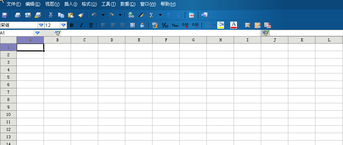Click the A1 name box field
Screen dimensions: 343x145
click(17, 33)
